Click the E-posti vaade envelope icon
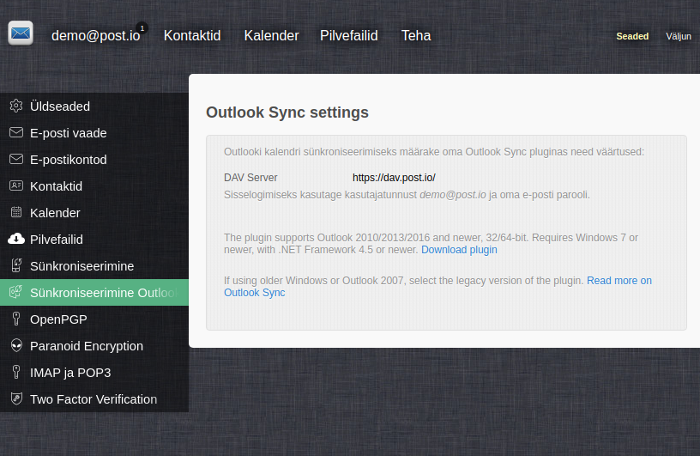This screenshot has height=456, width=700. (x=16, y=133)
